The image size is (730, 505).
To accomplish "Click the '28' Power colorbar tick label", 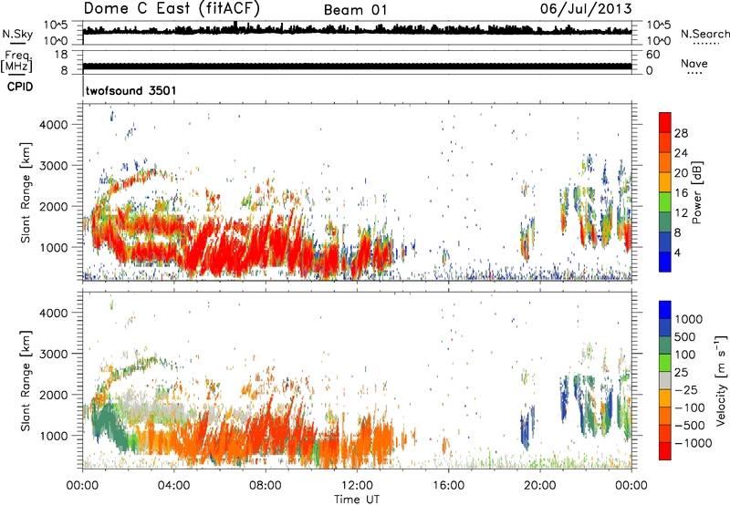I will (681, 133).
